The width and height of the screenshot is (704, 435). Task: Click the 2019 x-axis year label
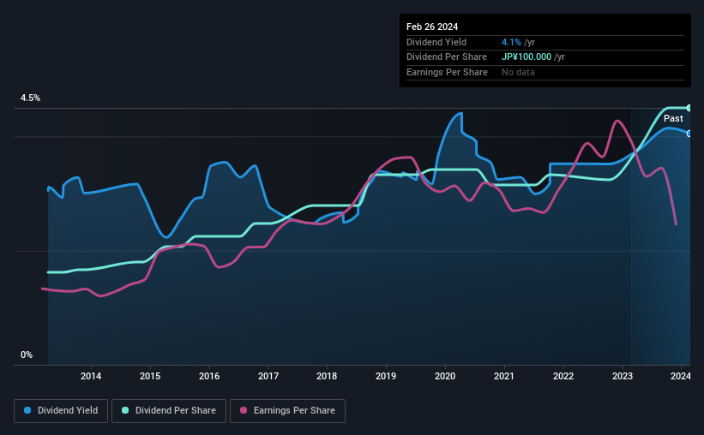tap(386, 376)
